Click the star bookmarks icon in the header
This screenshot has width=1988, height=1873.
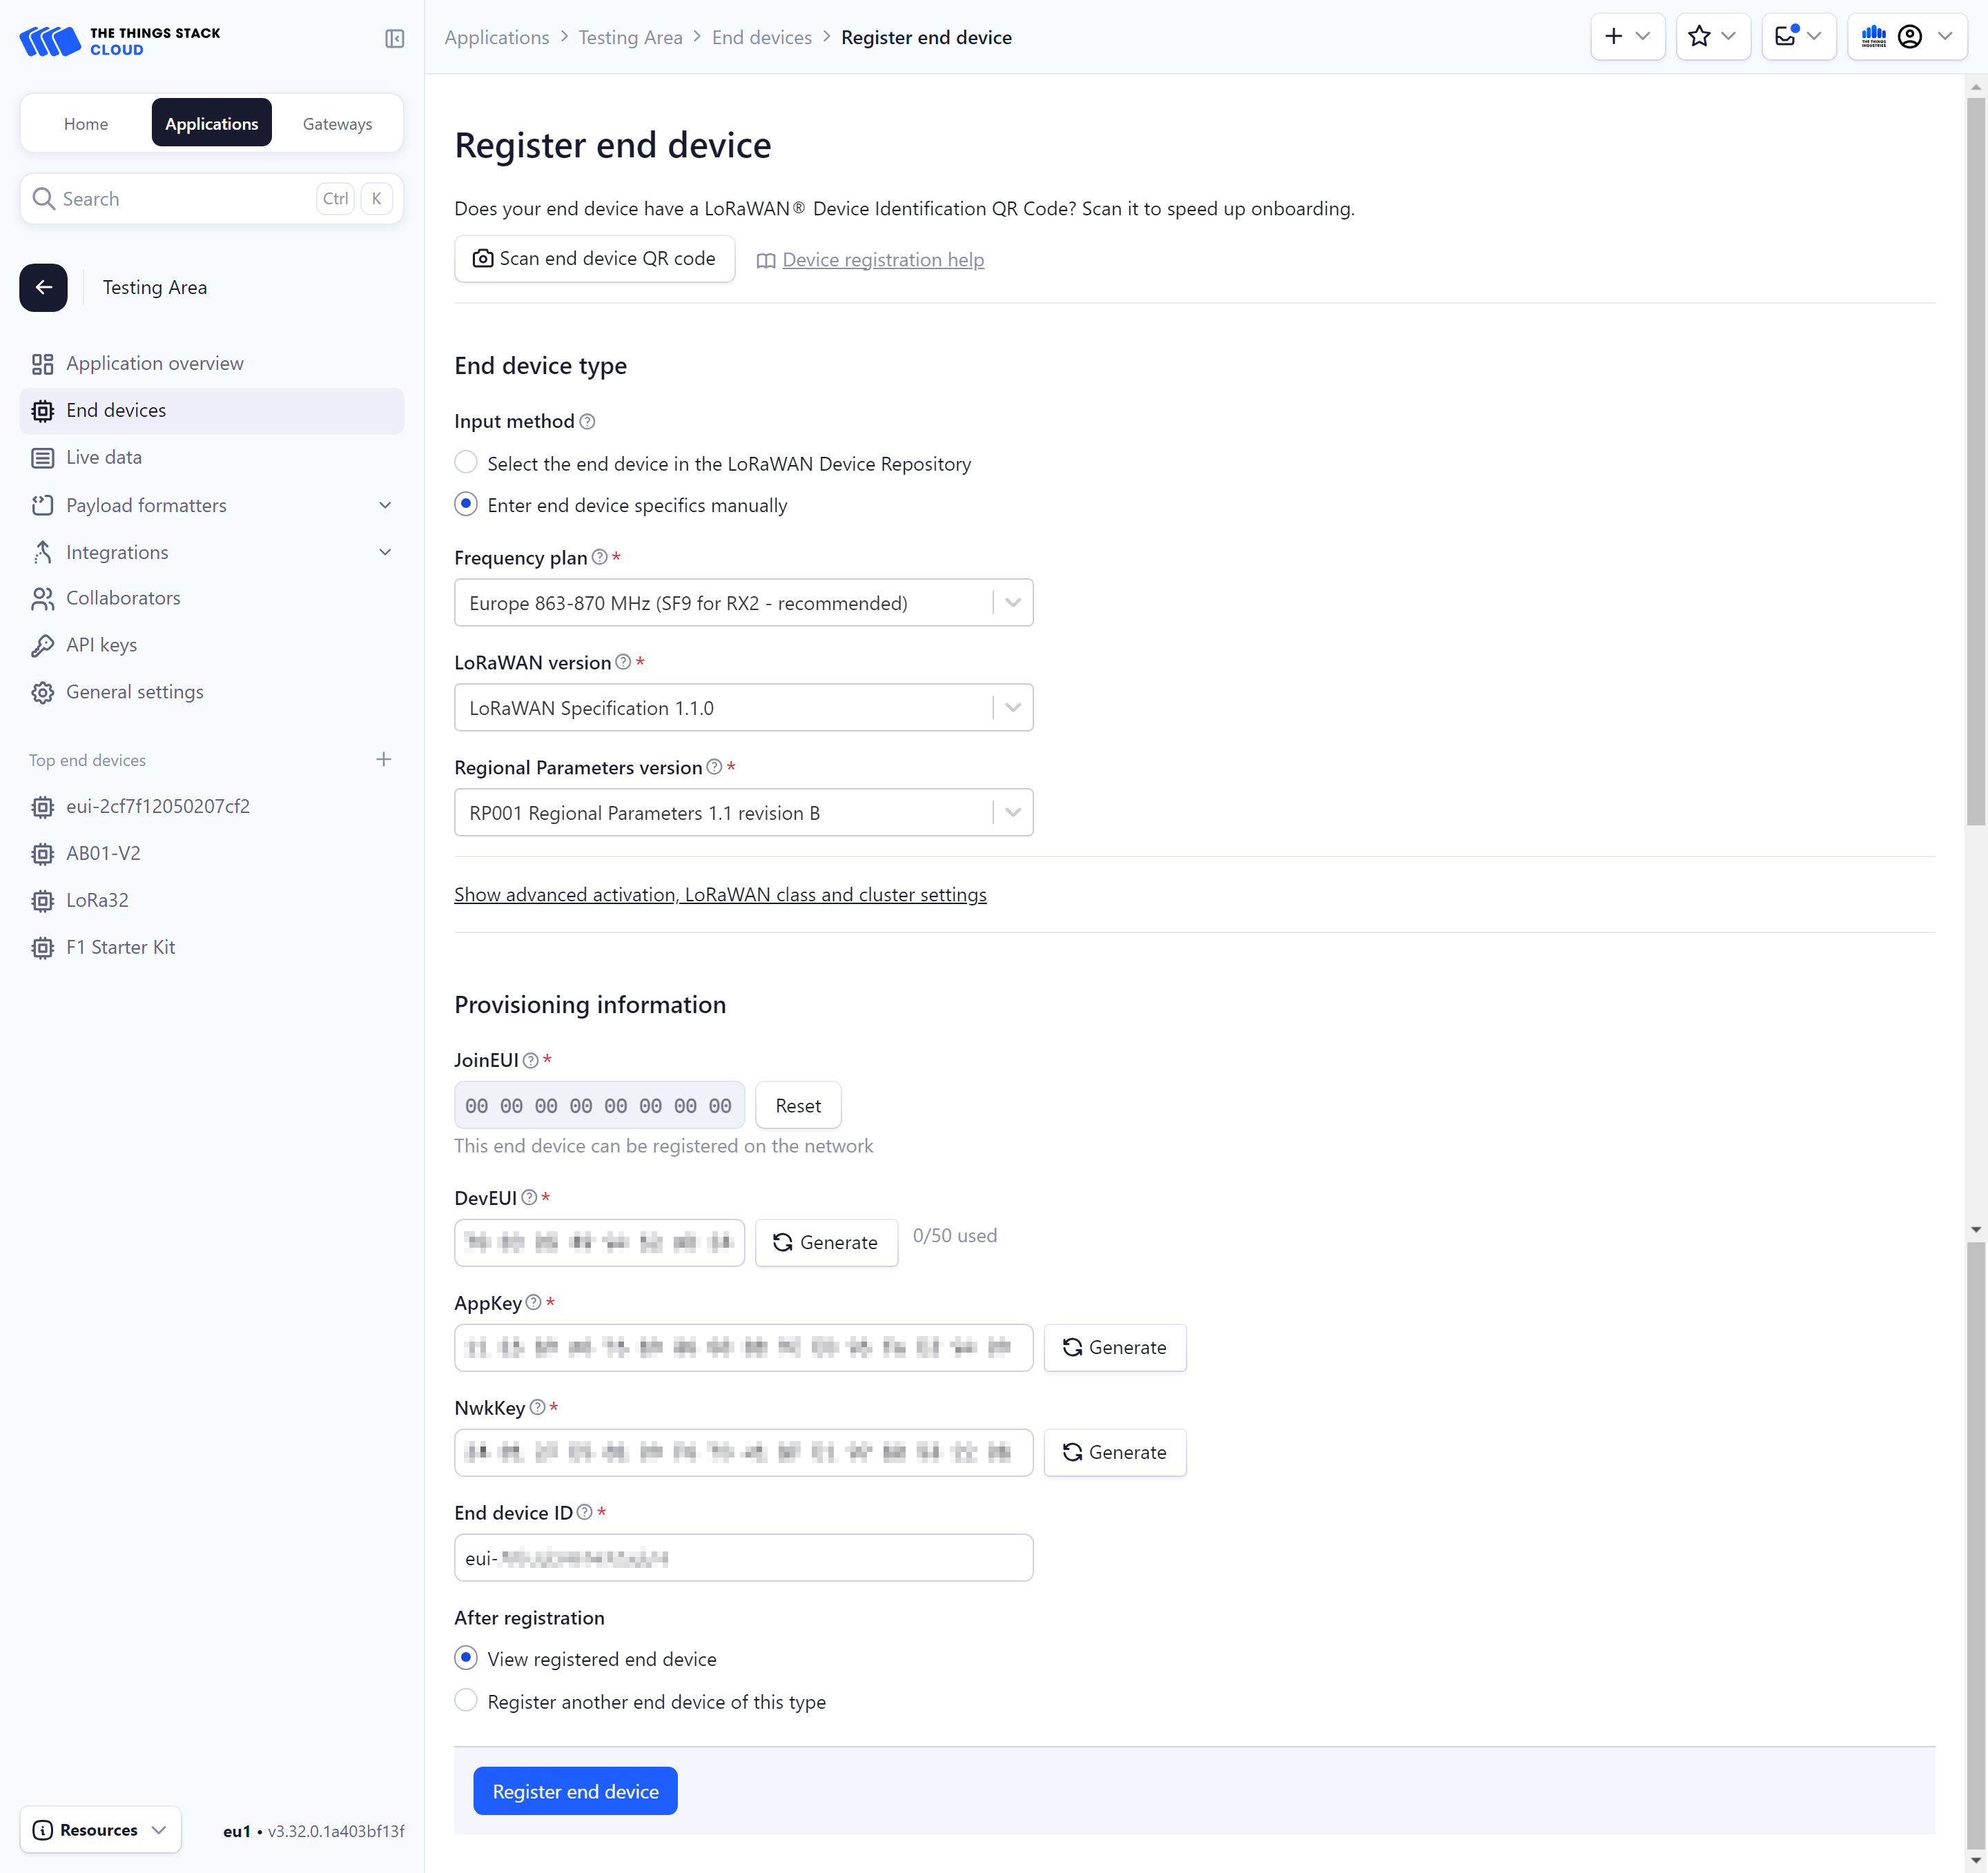[x=1700, y=36]
